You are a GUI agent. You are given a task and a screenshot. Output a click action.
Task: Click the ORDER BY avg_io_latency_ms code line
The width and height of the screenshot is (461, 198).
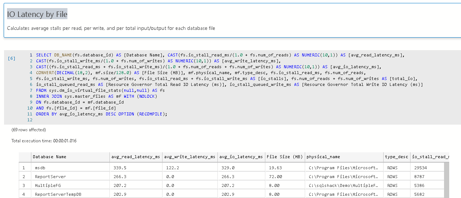[x=101, y=114]
